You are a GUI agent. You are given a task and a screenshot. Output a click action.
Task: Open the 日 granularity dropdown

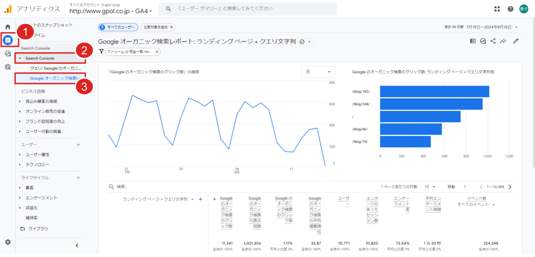pos(318,72)
